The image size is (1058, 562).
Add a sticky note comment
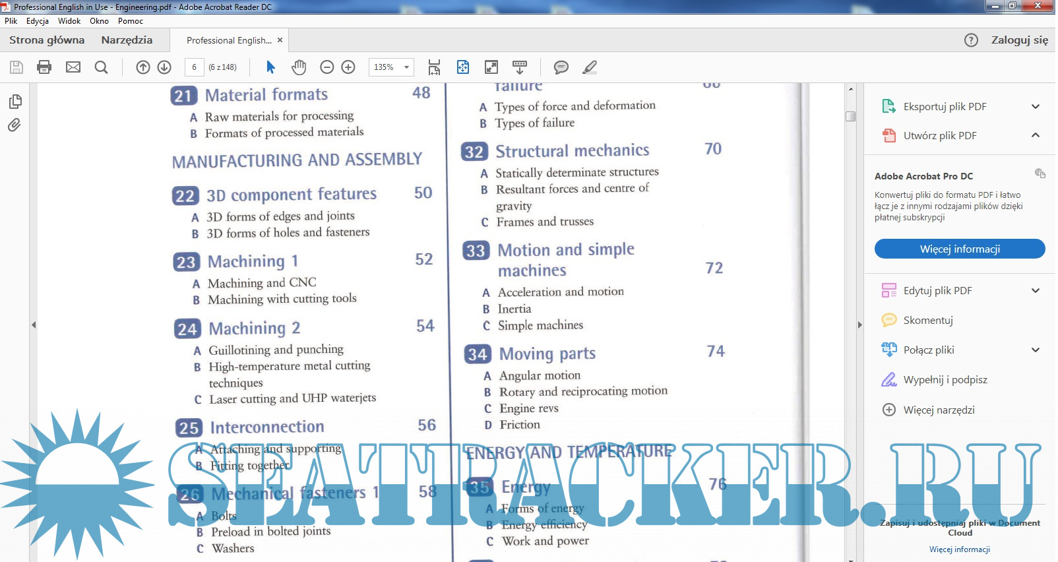tap(561, 67)
